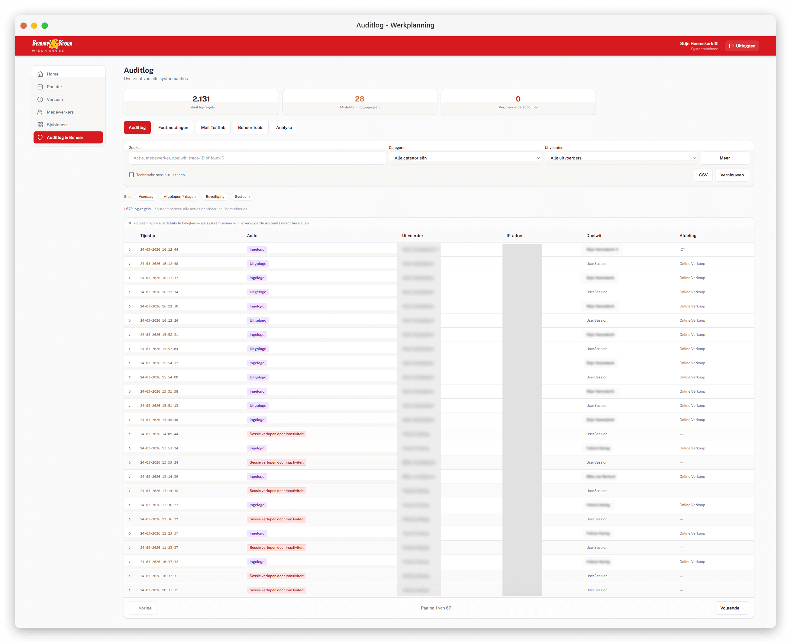Click the Auditlog & Beheer shield icon

click(40, 137)
